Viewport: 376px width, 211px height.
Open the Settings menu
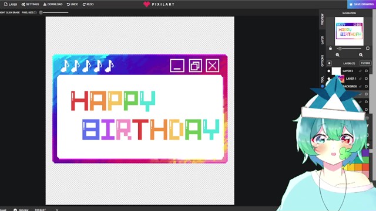coord(30,4)
